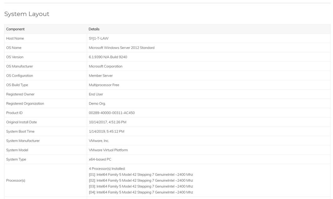Viewport: 333px width, 199px height.
Task: Click the OS Name label
Action: 14,48
